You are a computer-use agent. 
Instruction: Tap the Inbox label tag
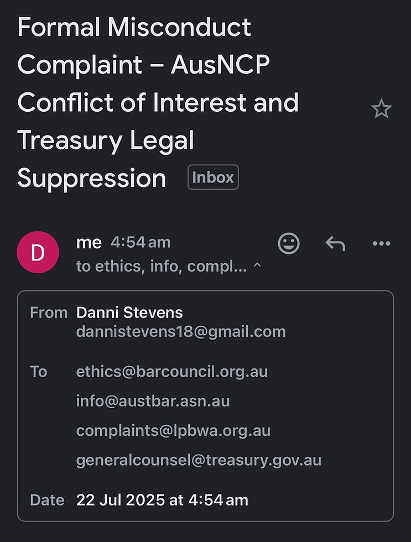point(213,177)
